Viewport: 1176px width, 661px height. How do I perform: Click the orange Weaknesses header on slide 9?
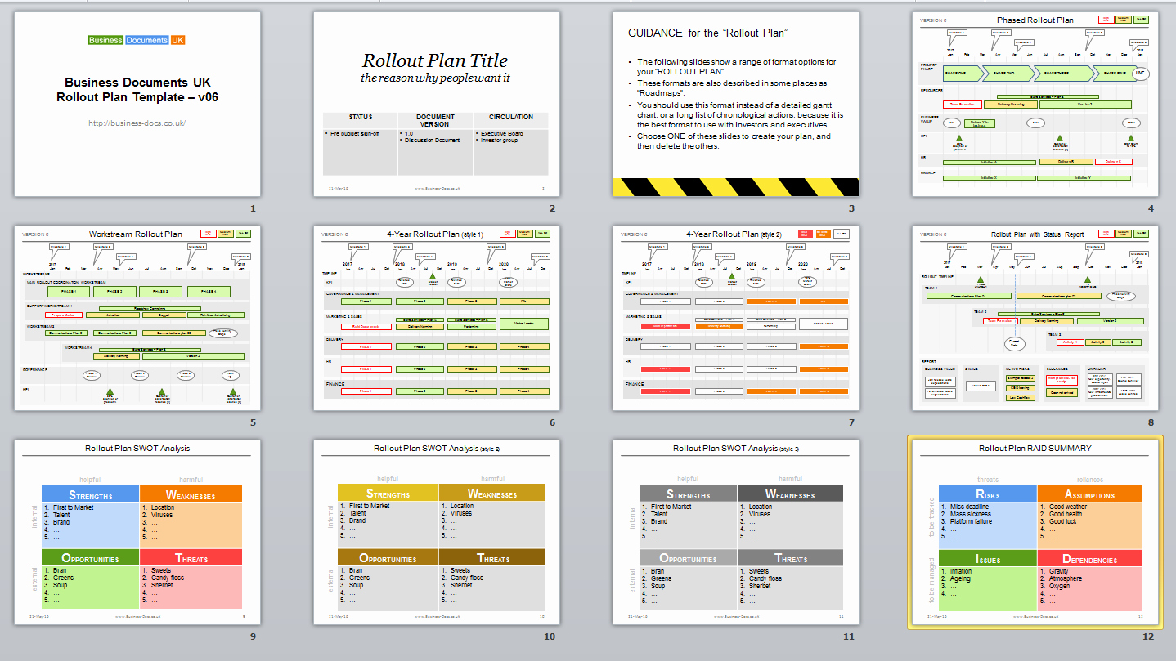click(x=191, y=494)
